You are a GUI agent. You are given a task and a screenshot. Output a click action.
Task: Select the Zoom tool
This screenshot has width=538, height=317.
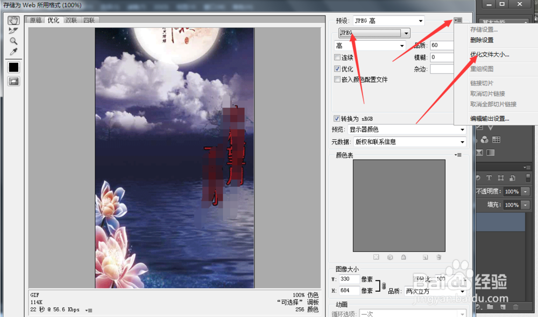[x=13, y=41]
